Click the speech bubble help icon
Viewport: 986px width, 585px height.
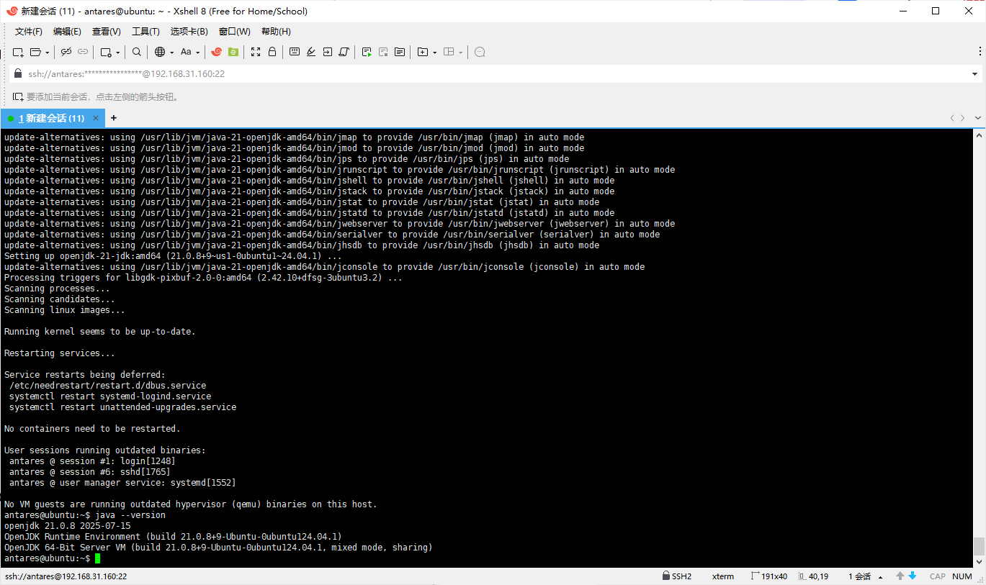(x=480, y=52)
